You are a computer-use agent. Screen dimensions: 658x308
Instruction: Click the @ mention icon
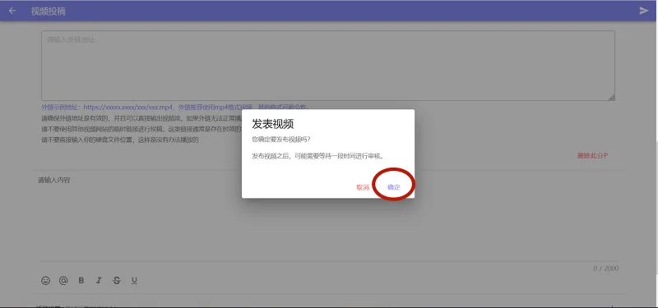point(63,281)
